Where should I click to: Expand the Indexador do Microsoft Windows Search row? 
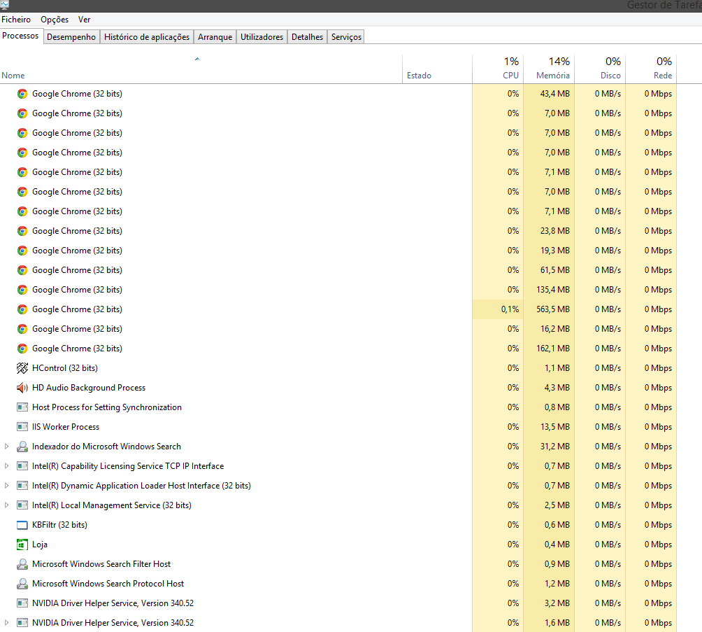coord(7,447)
